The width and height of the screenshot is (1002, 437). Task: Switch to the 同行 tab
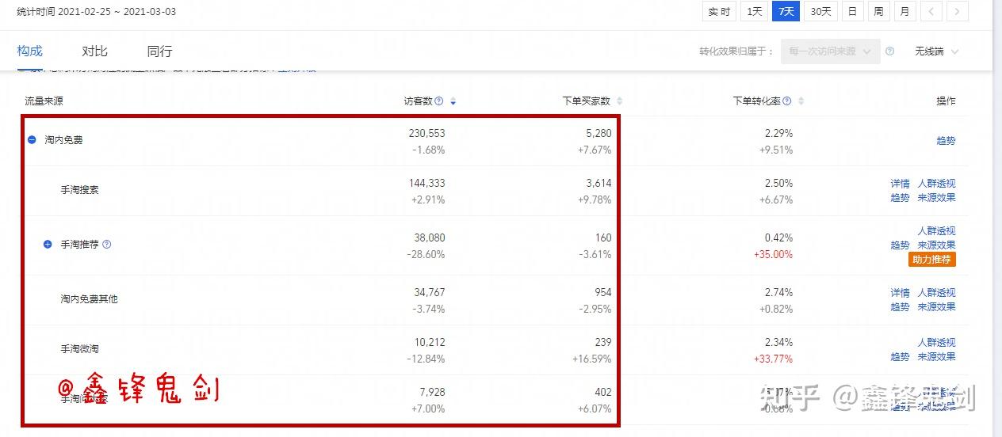tap(159, 51)
